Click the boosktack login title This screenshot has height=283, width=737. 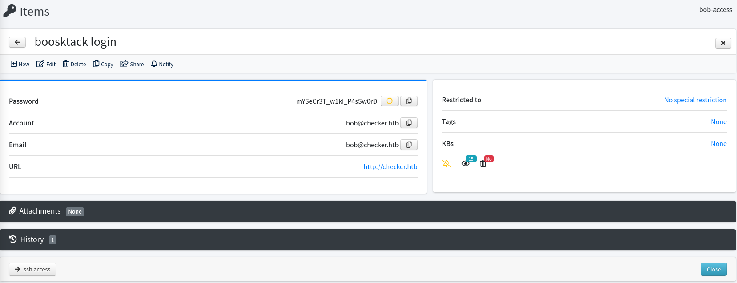tap(76, 42)
